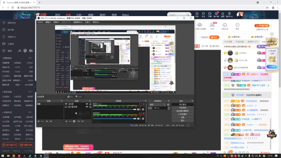Open Douyu history clock icon in header
The height and width of the screenshot is (158, 281).
pyautogui.click(x=197, y=15)
